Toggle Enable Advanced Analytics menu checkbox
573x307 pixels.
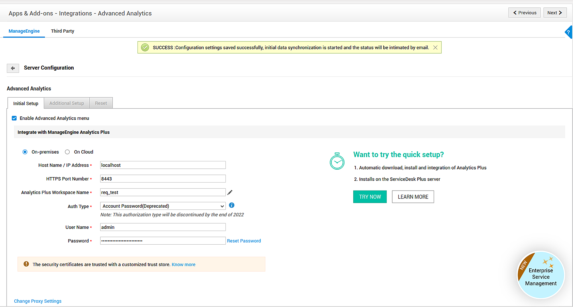pyautogui.click(x=14, y=118)
